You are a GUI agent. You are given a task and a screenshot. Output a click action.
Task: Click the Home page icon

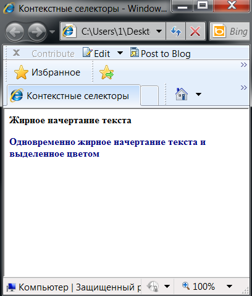(x=182, y=94)
